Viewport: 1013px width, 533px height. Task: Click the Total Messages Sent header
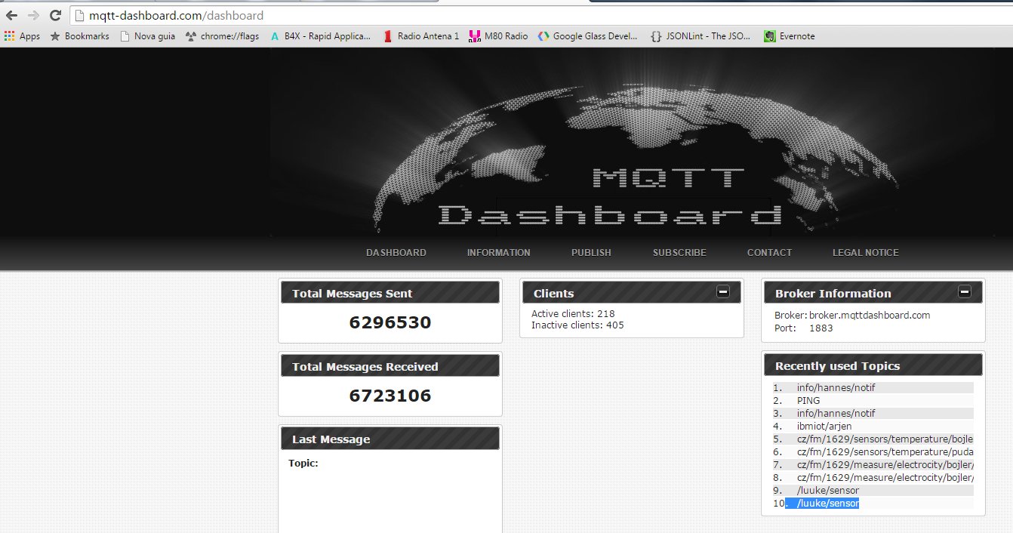tap(390, 293)
